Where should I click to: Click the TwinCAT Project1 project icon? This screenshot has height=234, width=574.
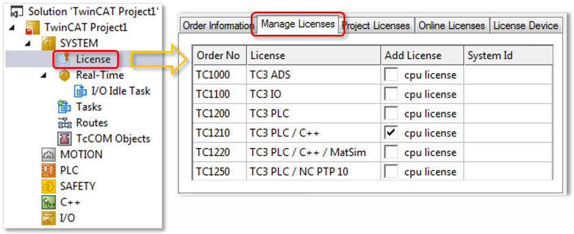pyautogui.click(x=32, y=27)
